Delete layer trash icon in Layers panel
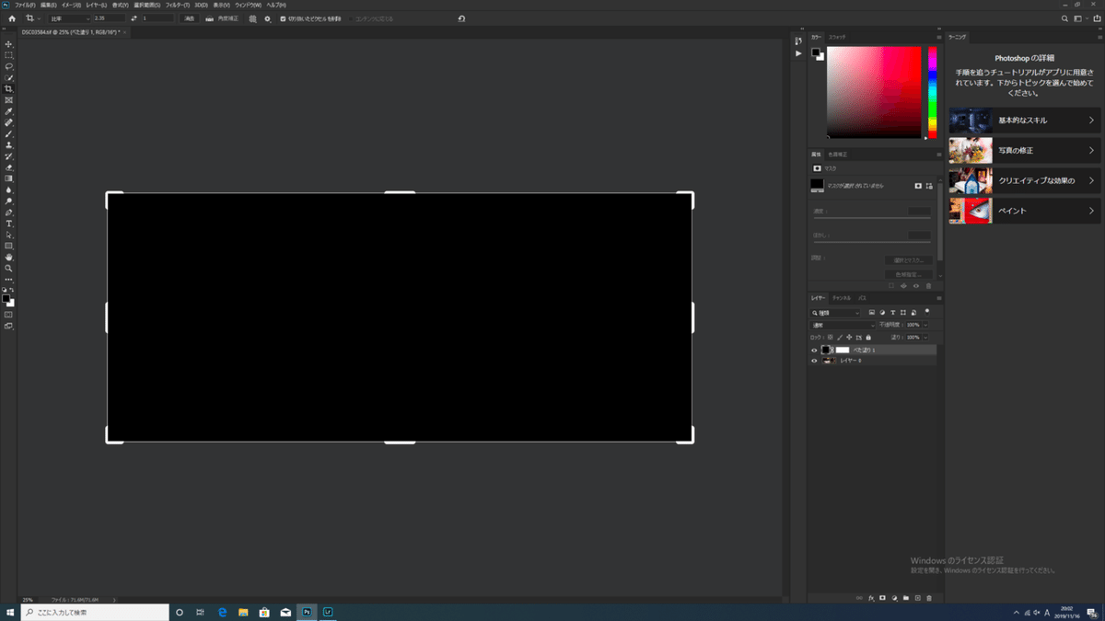 929,598
